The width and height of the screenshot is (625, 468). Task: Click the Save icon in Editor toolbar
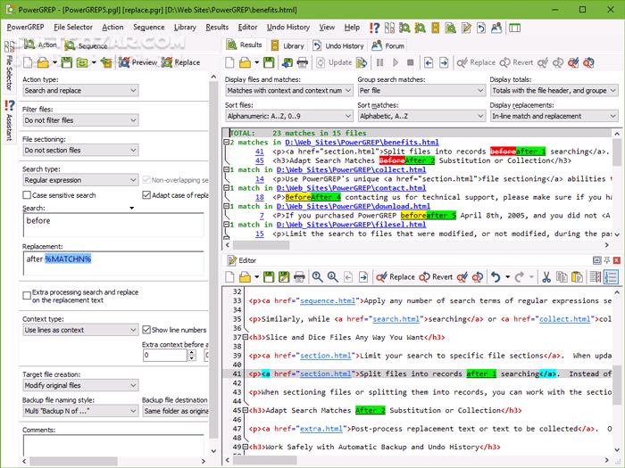269,277
